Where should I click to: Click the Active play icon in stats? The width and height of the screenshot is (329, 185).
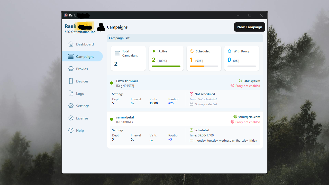click(154, 51)
